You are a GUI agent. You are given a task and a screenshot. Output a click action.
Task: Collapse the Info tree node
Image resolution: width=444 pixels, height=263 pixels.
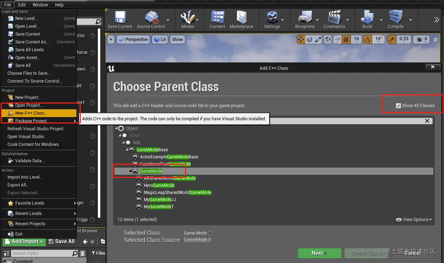coord(123,143)
